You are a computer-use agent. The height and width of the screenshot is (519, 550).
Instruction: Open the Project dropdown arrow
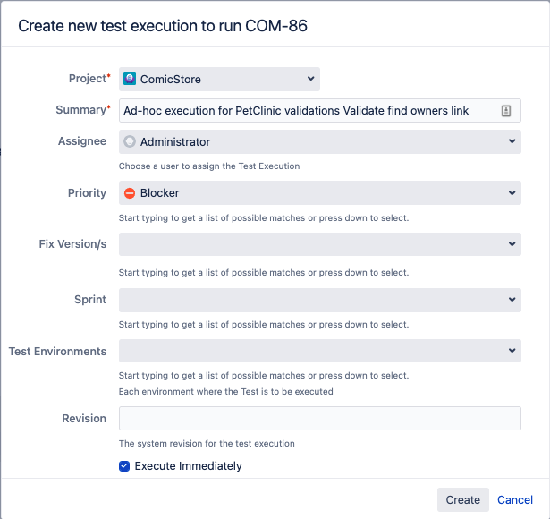tap(311, 79)
